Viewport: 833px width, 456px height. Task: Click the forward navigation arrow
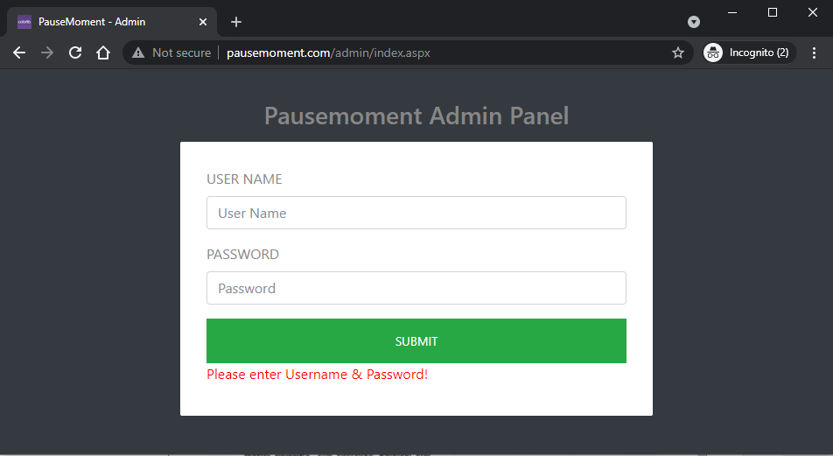pos(47,53)
